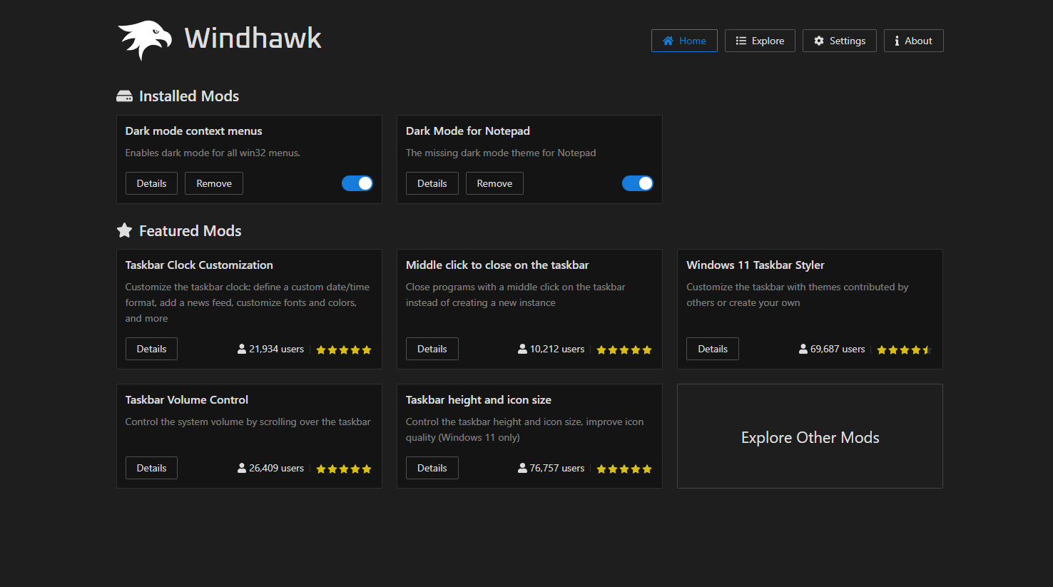The image size is (1053, 587).
Task: Click the user icon beside 10,212 users
Action: [x=522, y=349]
